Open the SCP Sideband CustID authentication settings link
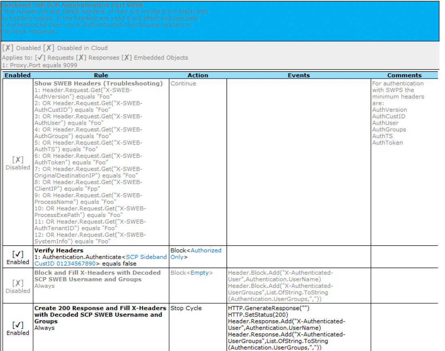 146,257
